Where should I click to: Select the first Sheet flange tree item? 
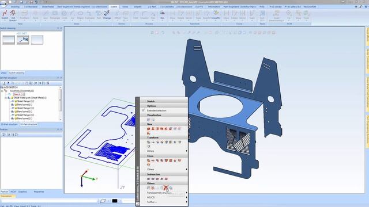tap(25, 101)
